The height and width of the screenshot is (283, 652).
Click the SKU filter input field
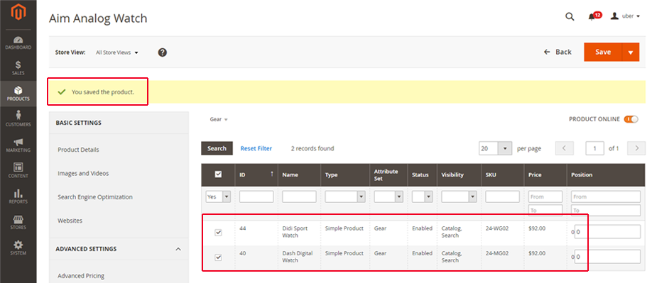(x=502, y=196)
